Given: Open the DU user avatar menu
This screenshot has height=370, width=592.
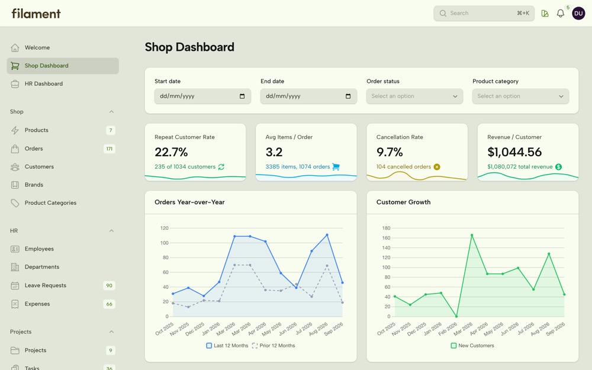Looking at the screenshot, I should 578,13.
